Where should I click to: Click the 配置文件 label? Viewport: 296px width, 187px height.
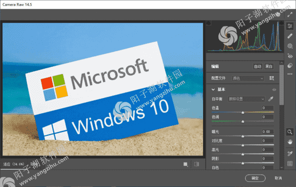pyautogui.click(x=218, y=78)
